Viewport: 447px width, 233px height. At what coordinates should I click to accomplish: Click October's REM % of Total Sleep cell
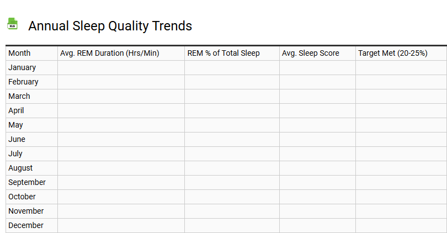click(232, 197)
